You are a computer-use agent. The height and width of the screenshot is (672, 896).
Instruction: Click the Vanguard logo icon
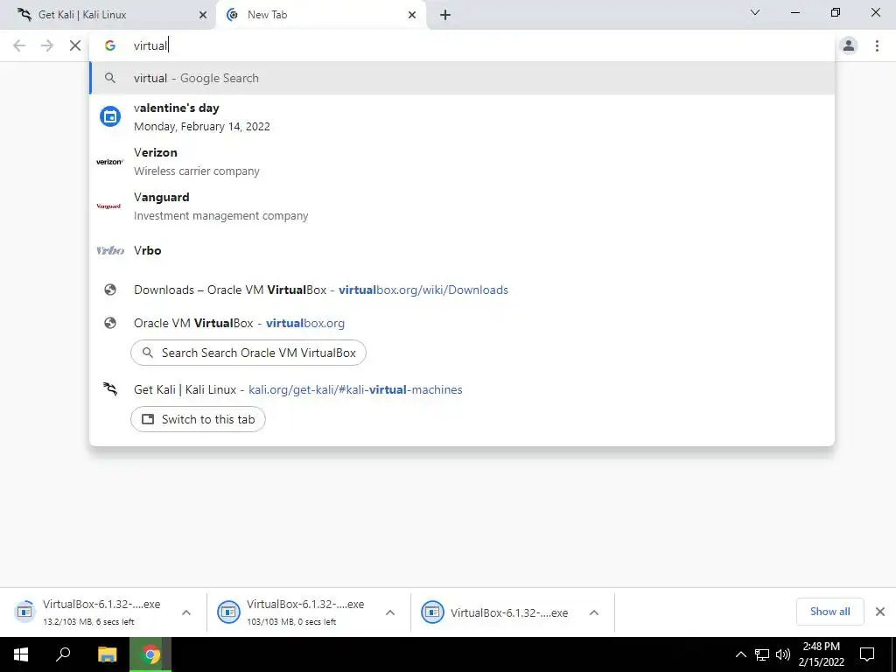(x=108, y=206)
